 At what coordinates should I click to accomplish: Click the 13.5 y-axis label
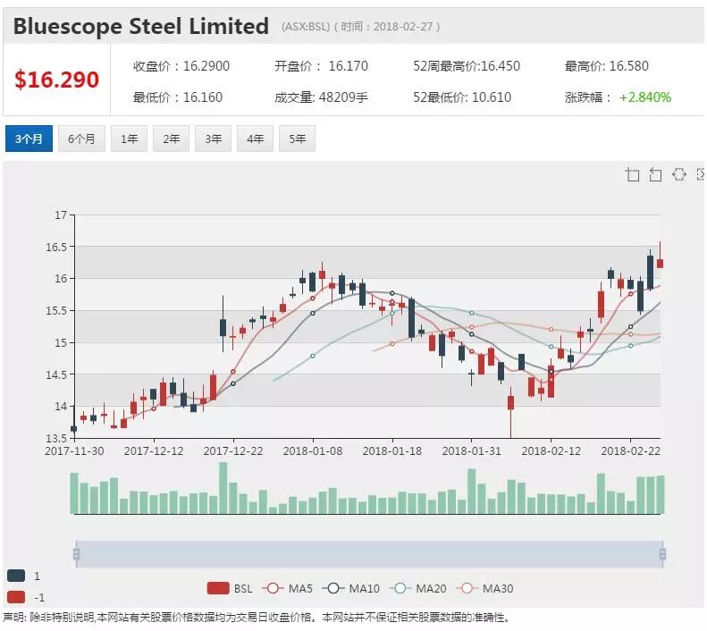(56, 438)
